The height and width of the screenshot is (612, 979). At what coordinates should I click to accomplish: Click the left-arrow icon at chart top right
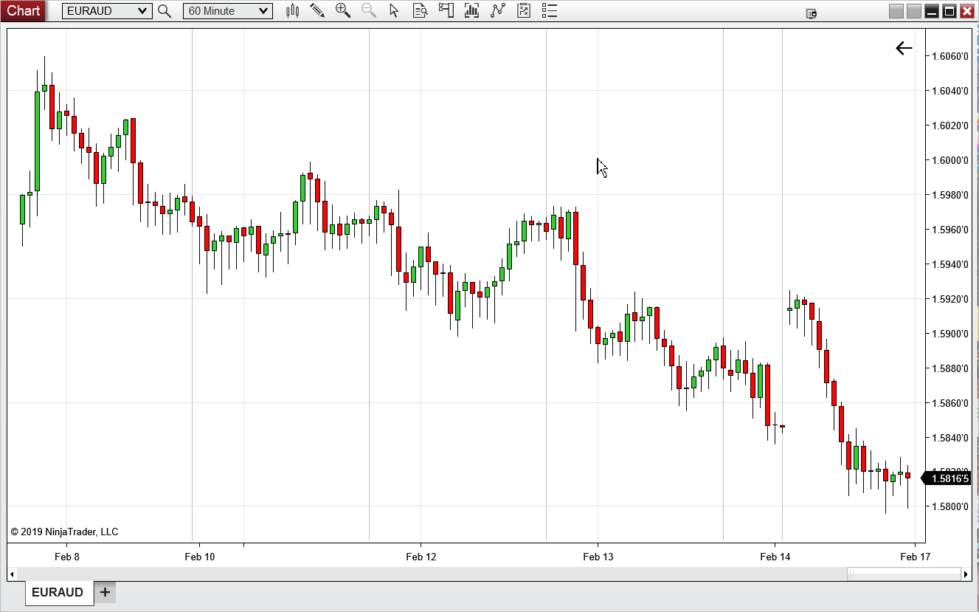[904, 49]
